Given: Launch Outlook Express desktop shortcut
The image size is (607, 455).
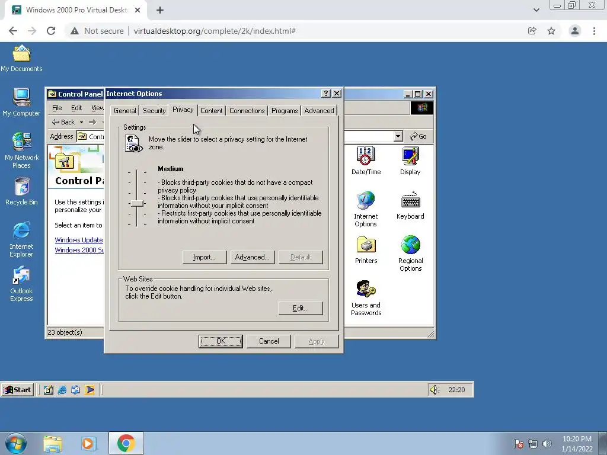Looking at the screenshot, I should [x=21, y=284].
